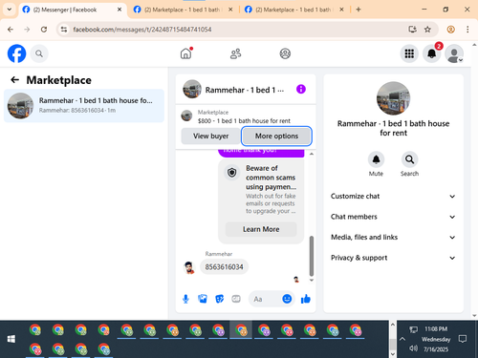Expand Media, files and links section

pyautogui.click(x=393, y=237)
